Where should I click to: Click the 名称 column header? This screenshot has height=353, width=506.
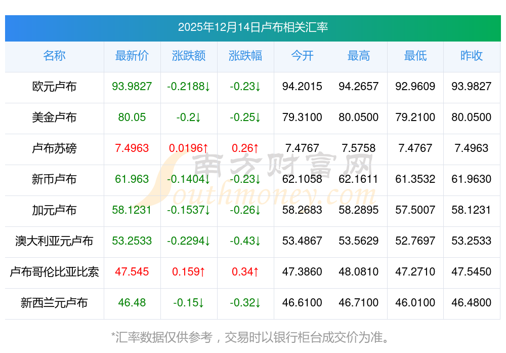click(54, 56)
